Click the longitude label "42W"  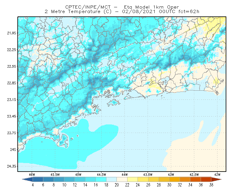[x=217, y=175]
